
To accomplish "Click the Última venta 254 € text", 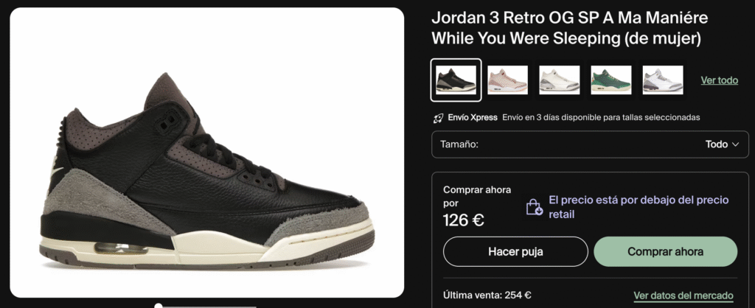I will 487,295.
